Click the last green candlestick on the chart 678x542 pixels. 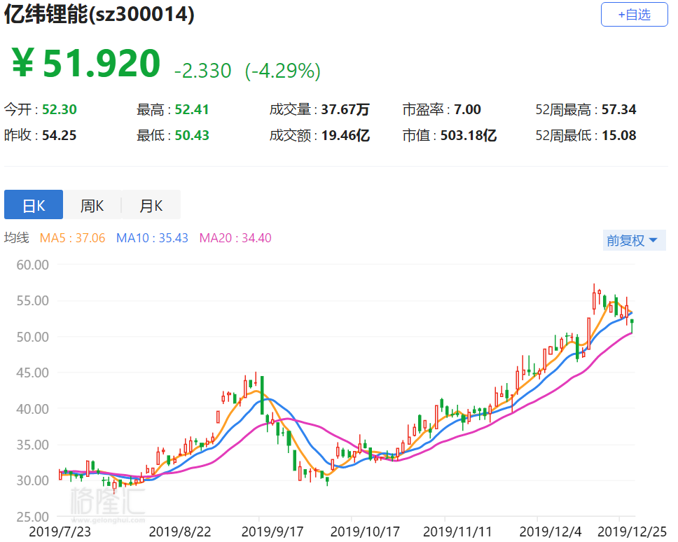point(632,326)
